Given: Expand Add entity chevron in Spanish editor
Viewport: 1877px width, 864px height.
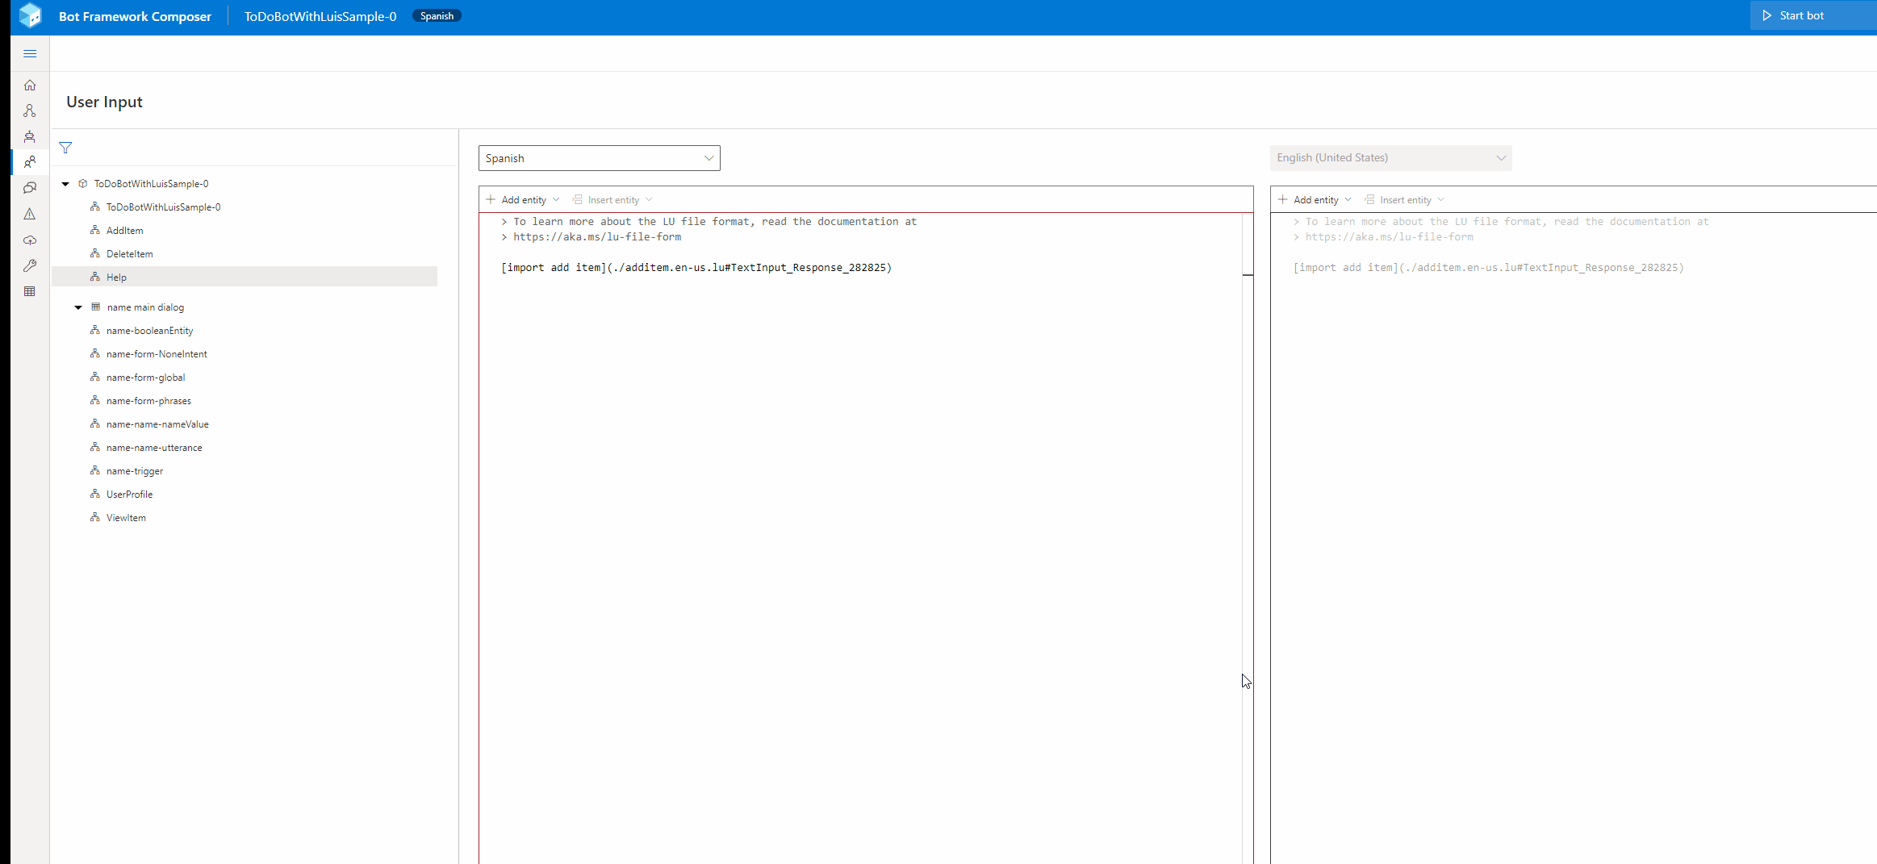Looking at the screenshot, I should pos(556,199).
